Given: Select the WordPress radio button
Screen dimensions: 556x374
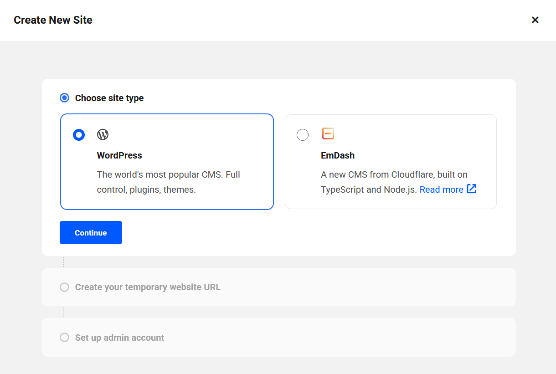Looking at the screenshot, I should pos(79,135).
